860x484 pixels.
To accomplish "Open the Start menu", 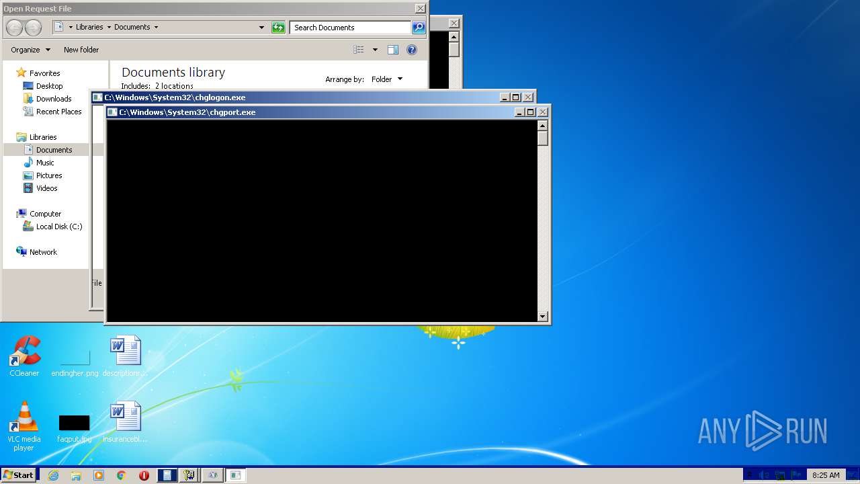I will (18, 475).
